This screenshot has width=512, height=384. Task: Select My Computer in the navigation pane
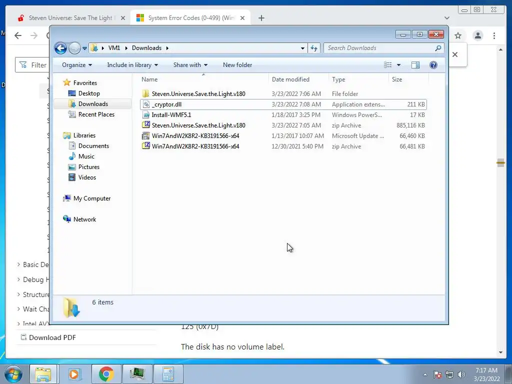(92, 198)
